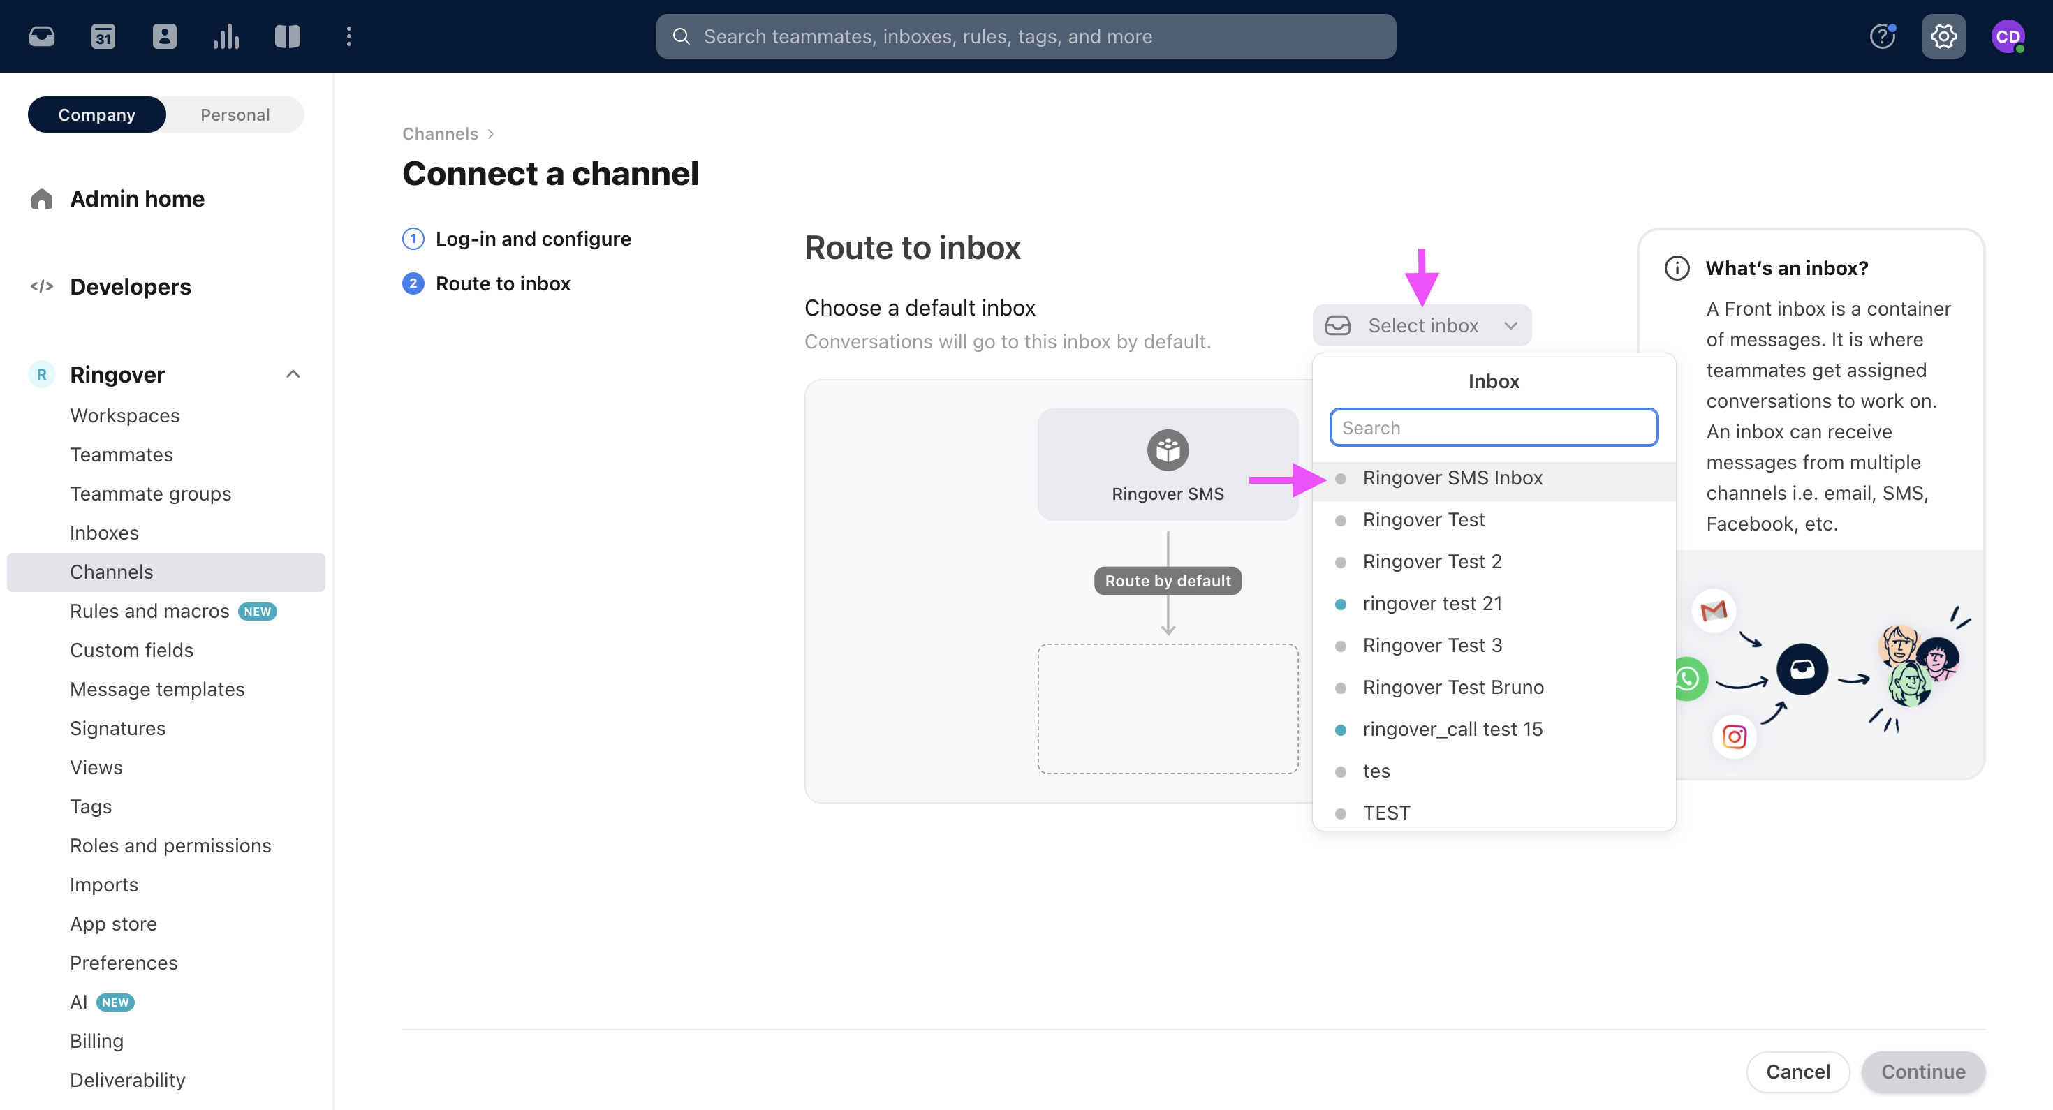This screenshot has height=1110, width=2053.
Task: Click the Continue button
Action: 1922,1070
